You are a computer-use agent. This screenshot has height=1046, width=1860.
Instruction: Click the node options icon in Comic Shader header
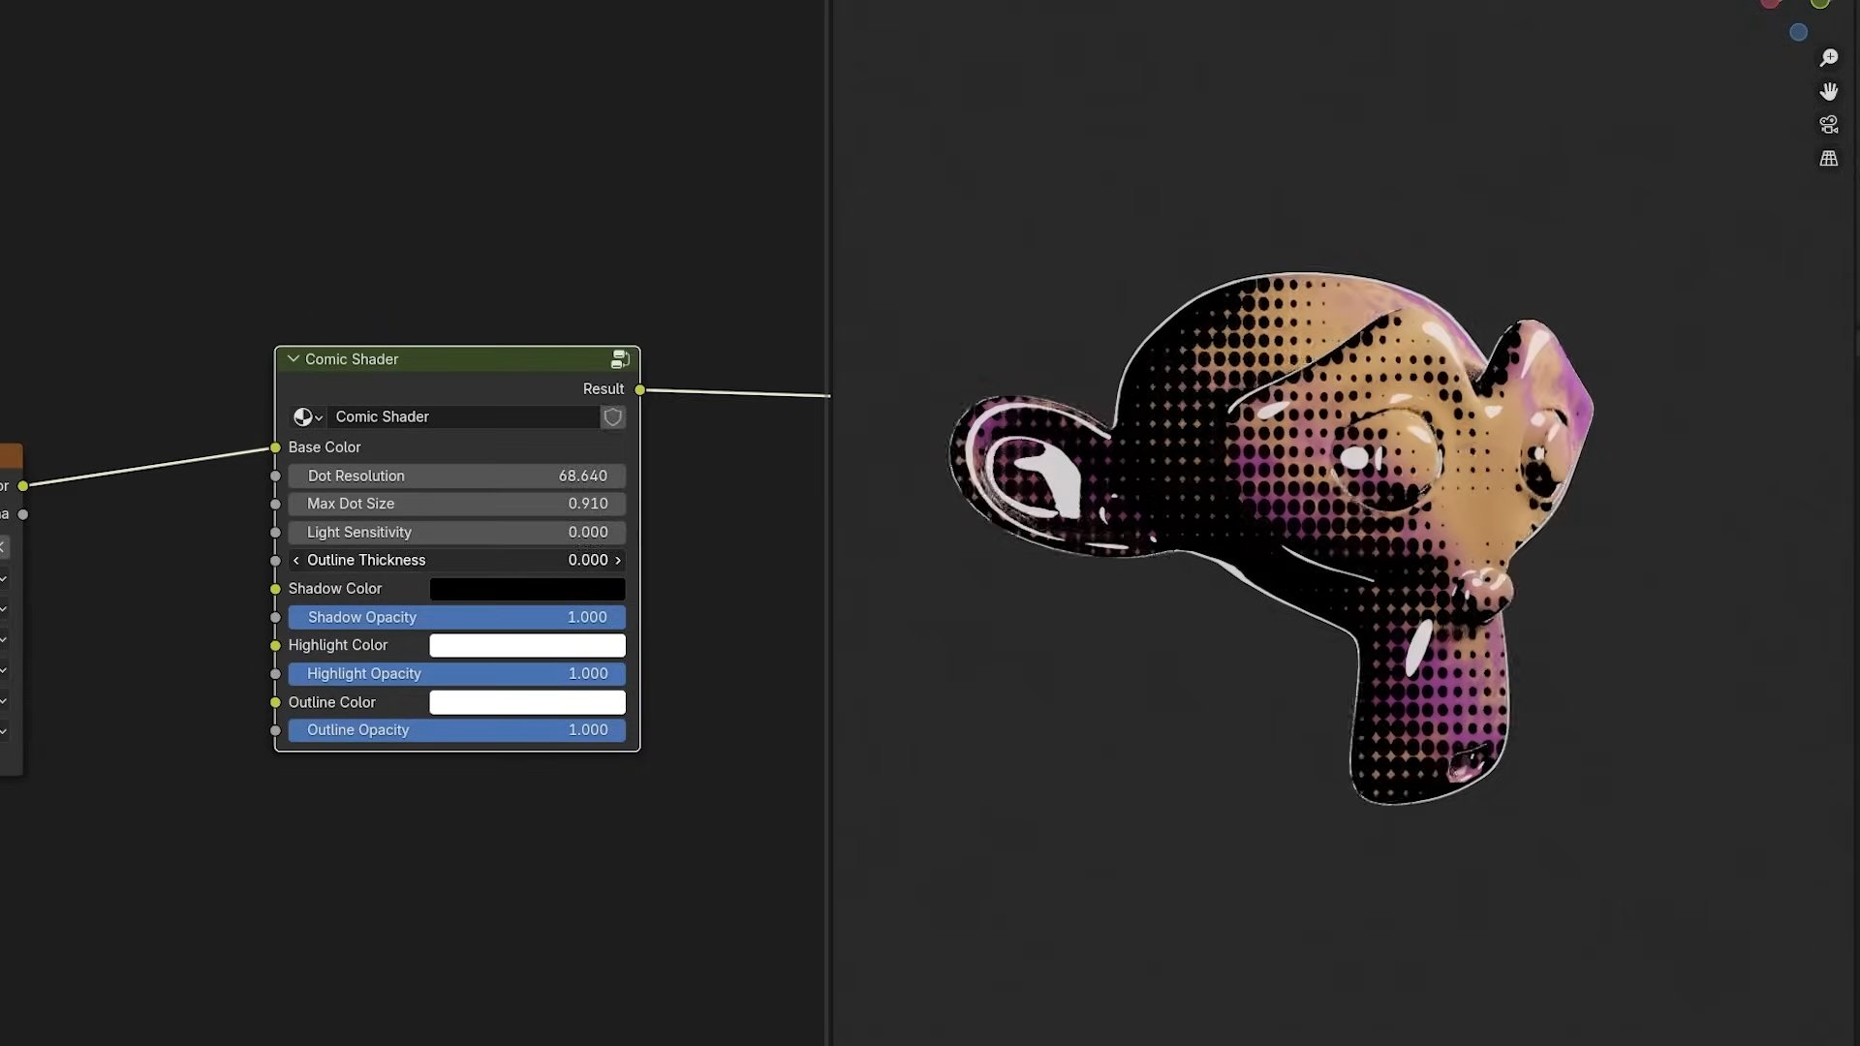(x=620, y=359)
